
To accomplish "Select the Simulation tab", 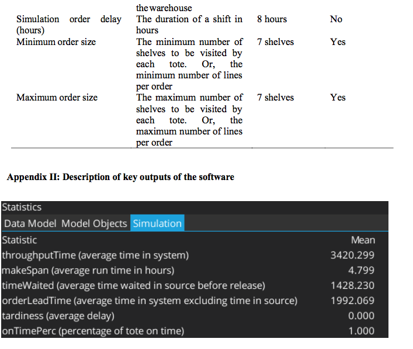I will (157, 223).
